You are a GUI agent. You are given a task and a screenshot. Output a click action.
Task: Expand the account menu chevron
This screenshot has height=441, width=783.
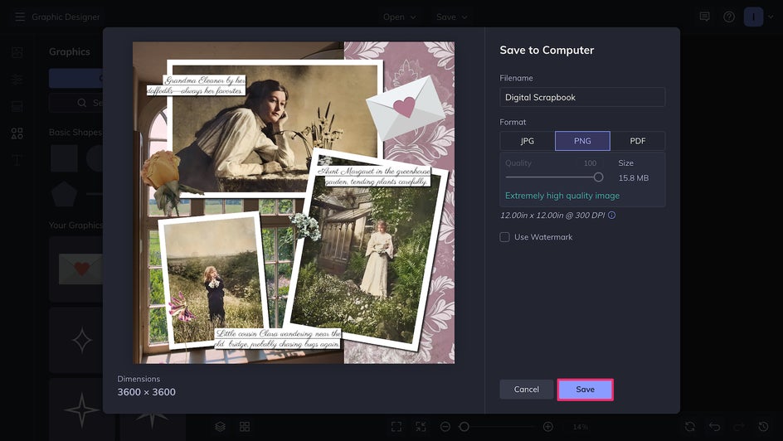pyautogui.click(x=771, y=17)
